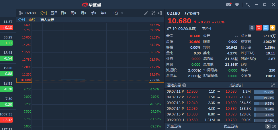Image resolution: width=278 pixels, height=130 pixels.
Task: Select the watchlist row priced 7.30
Action: (8, 102)
